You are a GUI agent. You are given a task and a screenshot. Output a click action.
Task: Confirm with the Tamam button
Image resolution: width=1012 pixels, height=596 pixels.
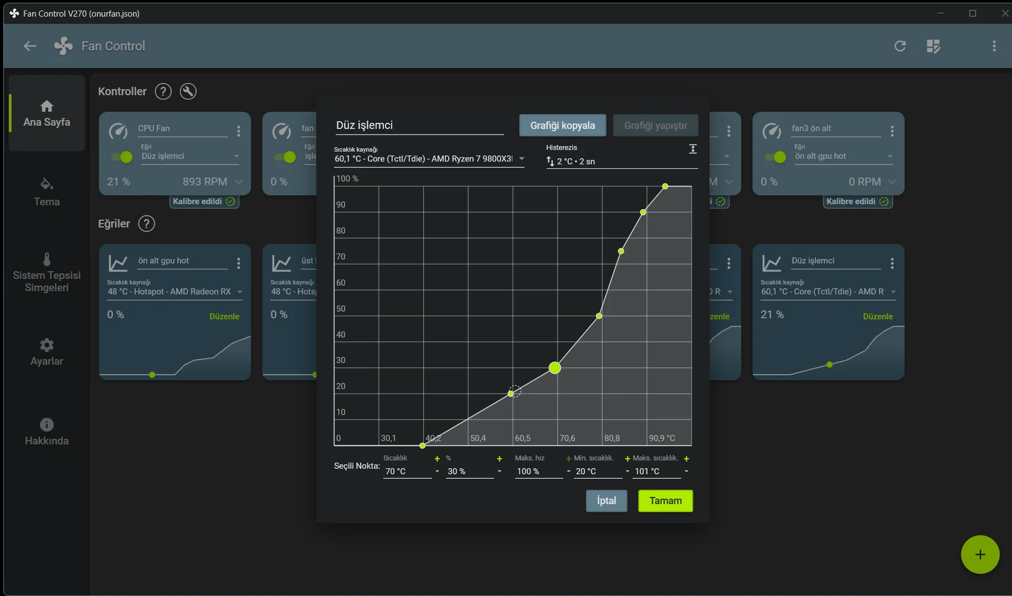[x=665, y=501]
